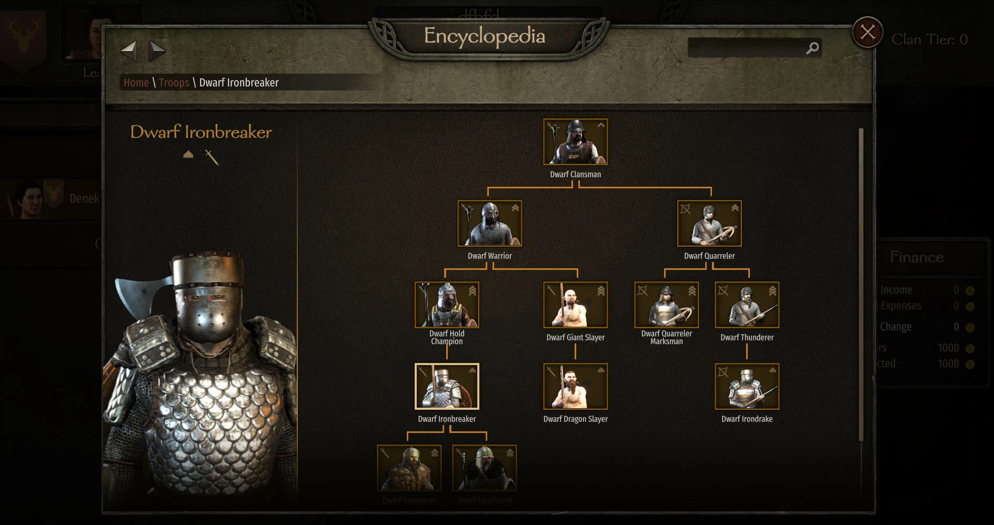994x525 pixels.
Task: Go back with the left arrow
Action: click(x=129, y=51)
